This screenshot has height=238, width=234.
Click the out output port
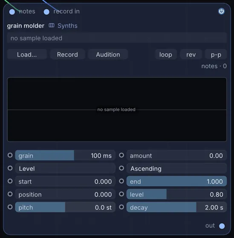click(222, 226)
